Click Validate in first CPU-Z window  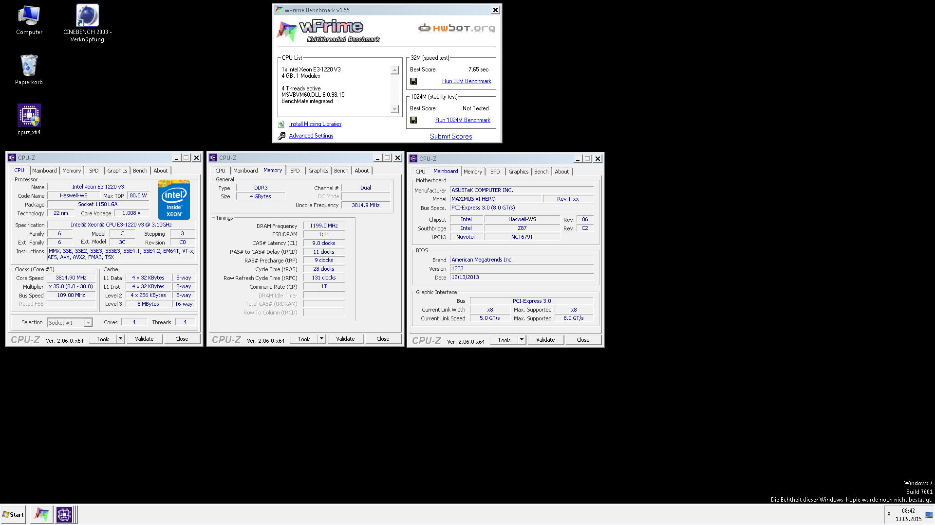(x=144, y=339)
